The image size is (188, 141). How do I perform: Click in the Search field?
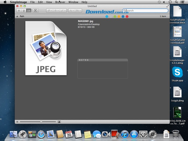click(x=146, y=11)
